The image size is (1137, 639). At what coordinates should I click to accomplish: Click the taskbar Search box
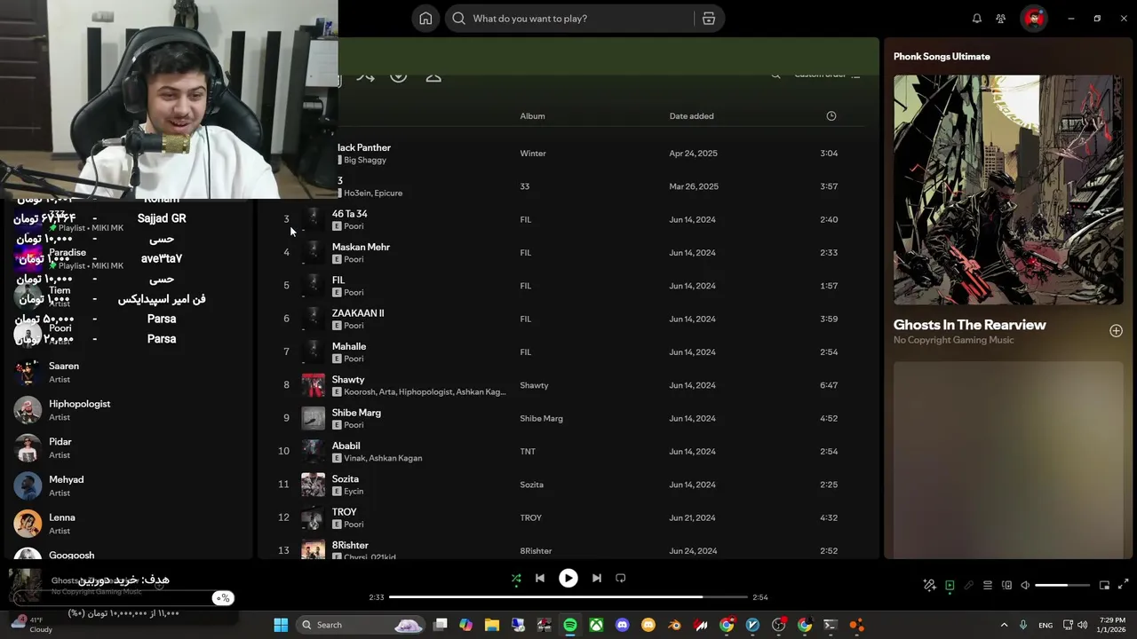click(x=360, y=625)
